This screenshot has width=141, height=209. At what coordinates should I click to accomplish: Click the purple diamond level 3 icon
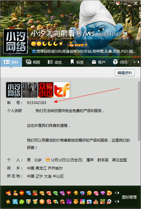pos(62,193)
